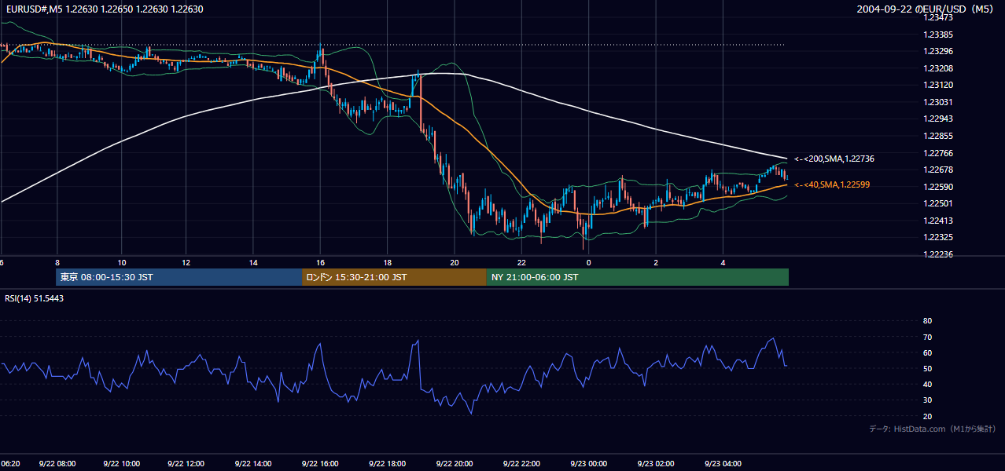Screen dimensions: 1005x471
Task: Click the hour label 16 under price chart
Action: pyautogui.click(x=320, y=262)
